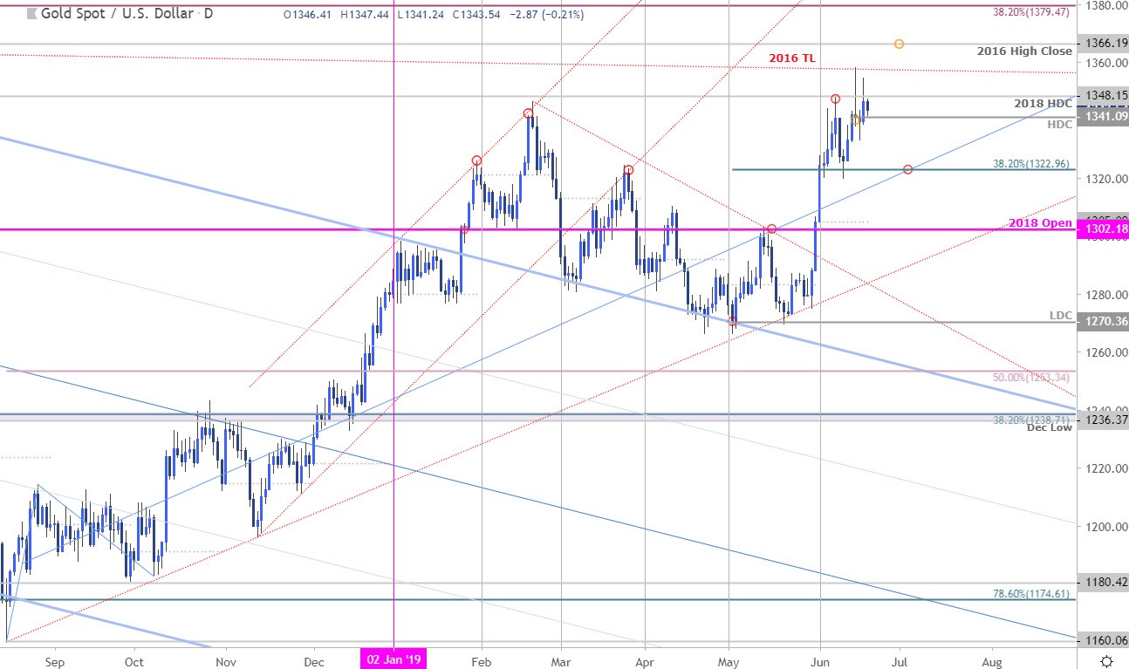This screenshot has width=1129, height=669.
Task: Select orange circle marker near 2016 High Close
Action: pyautogui.click(x=899, y=44)
